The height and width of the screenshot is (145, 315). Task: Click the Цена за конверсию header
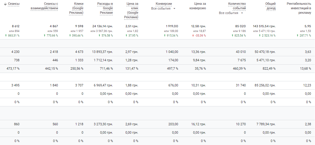(198, 6)
